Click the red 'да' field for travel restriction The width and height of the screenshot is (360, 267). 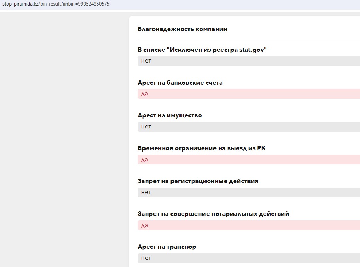tap(248, 160)
